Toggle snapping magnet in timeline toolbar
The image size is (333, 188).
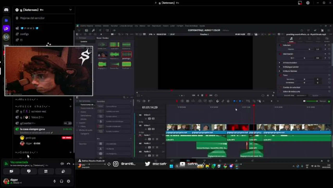[x=218, y=101]
